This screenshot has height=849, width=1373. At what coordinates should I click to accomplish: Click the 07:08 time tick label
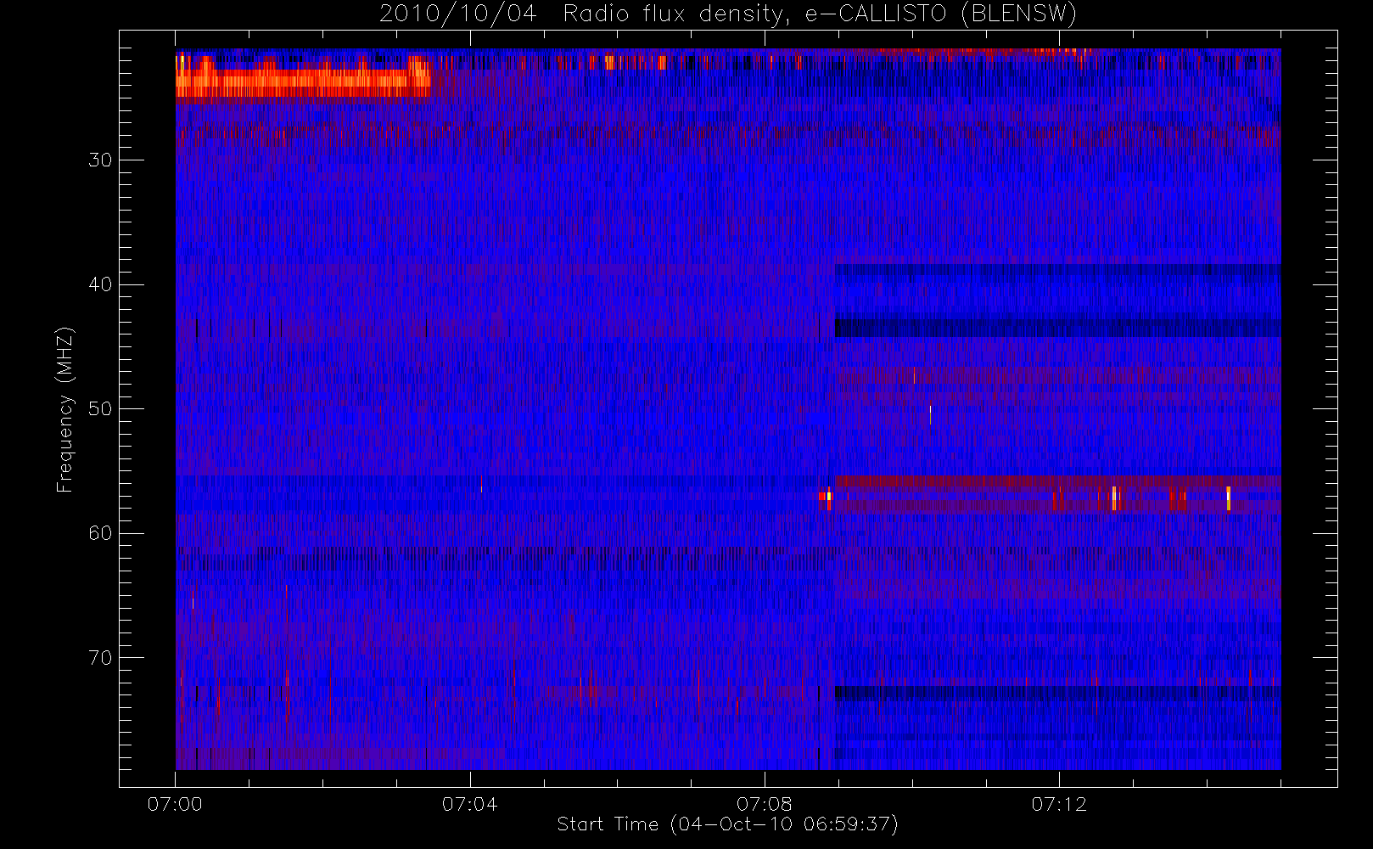(x=765, y=804)
